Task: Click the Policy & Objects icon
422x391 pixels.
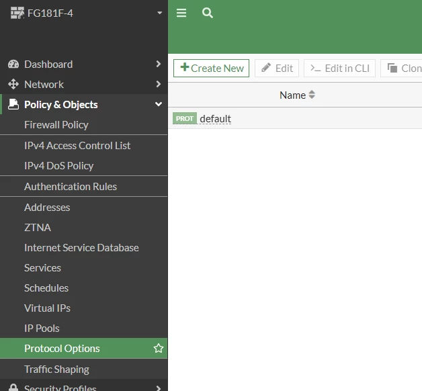Action: pyautogui.click(x=13, y=104)
